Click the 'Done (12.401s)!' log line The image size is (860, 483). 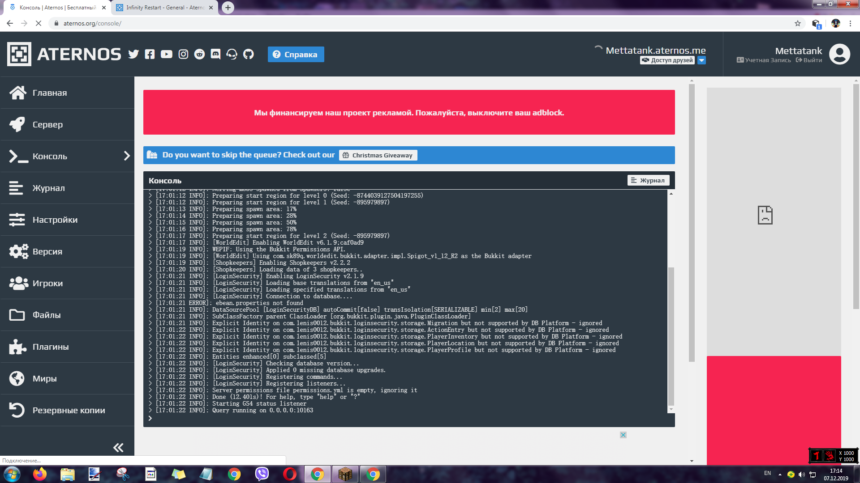[x=254, y=397]
